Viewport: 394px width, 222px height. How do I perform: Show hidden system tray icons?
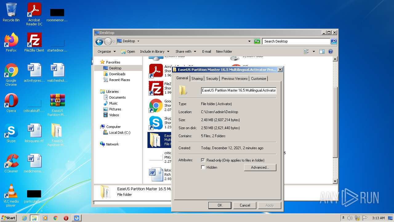click(x=344, y=218)
